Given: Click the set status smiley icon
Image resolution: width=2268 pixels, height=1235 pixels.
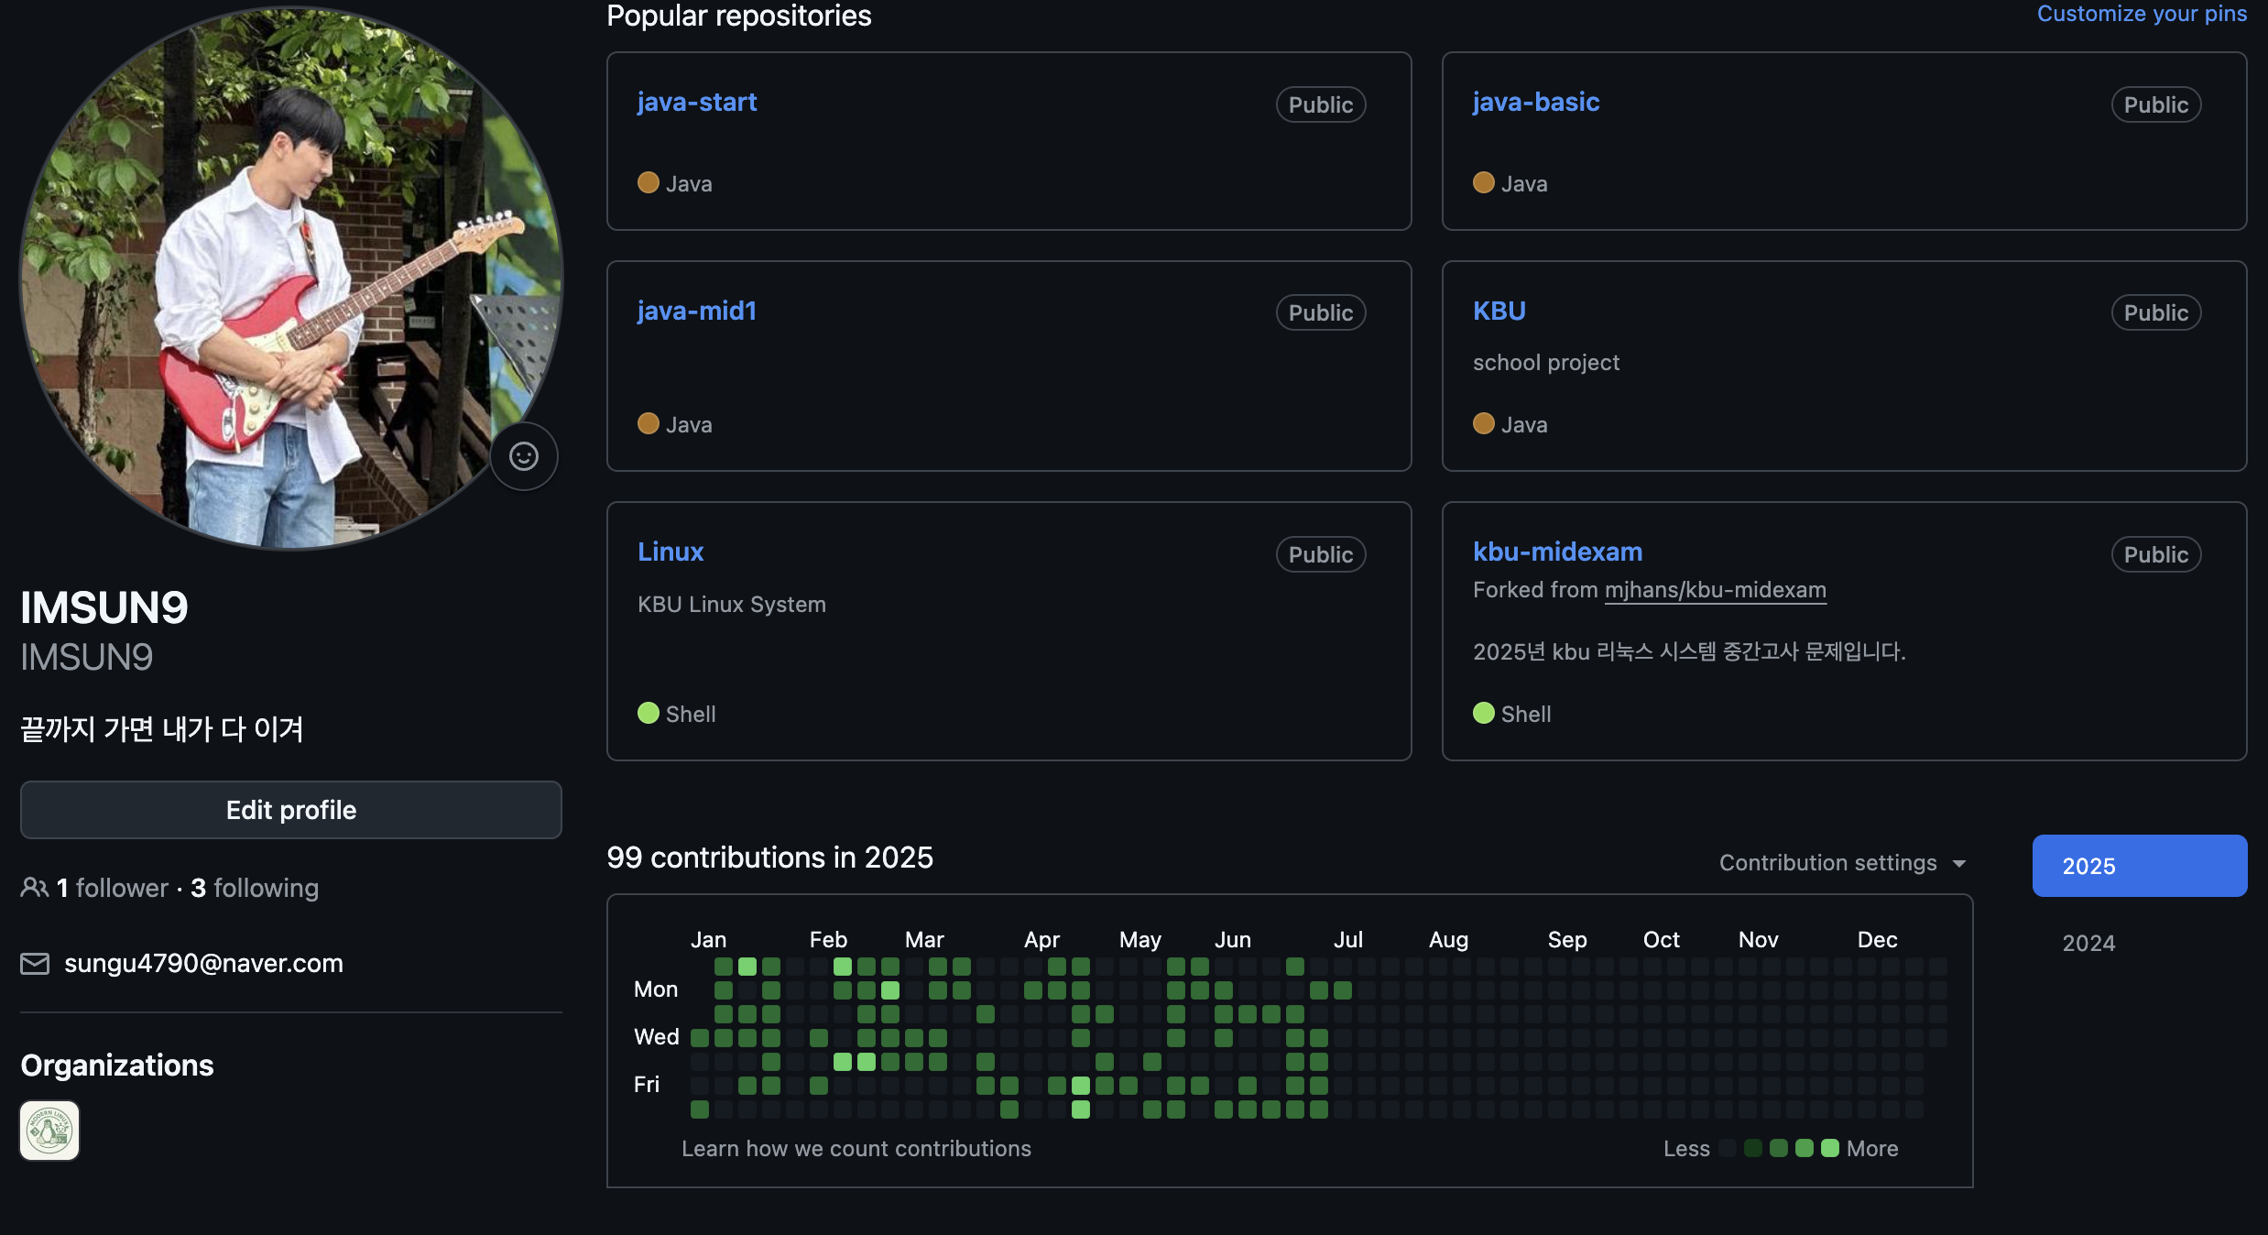Looking at the screenshot, I should 524,456.
